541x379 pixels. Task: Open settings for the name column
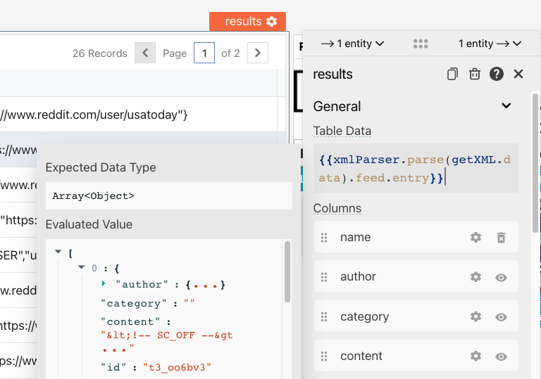click(x=475, y=238)
